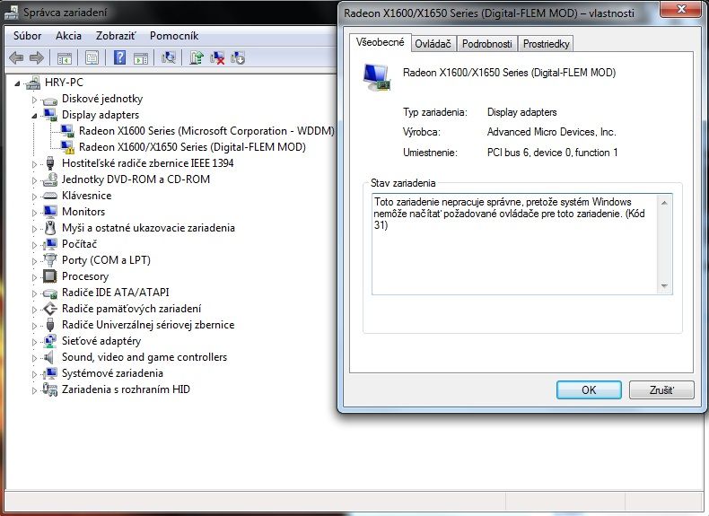Click the warning icon of Radeon X1600/X1650 device
The image size is (709, 516).
pos(68,147)
